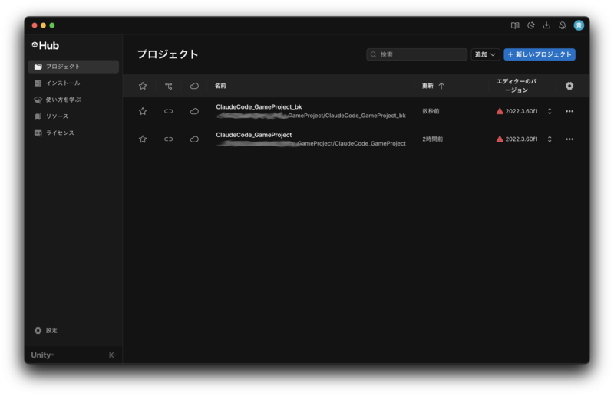This screenshot has height=396, width=614.
Task: Open the ClaudeCode_GameProject project name
Action: pos(254,135)
